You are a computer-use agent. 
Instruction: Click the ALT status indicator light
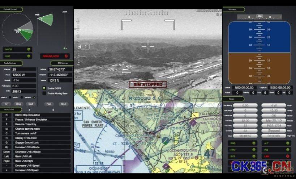288,143
